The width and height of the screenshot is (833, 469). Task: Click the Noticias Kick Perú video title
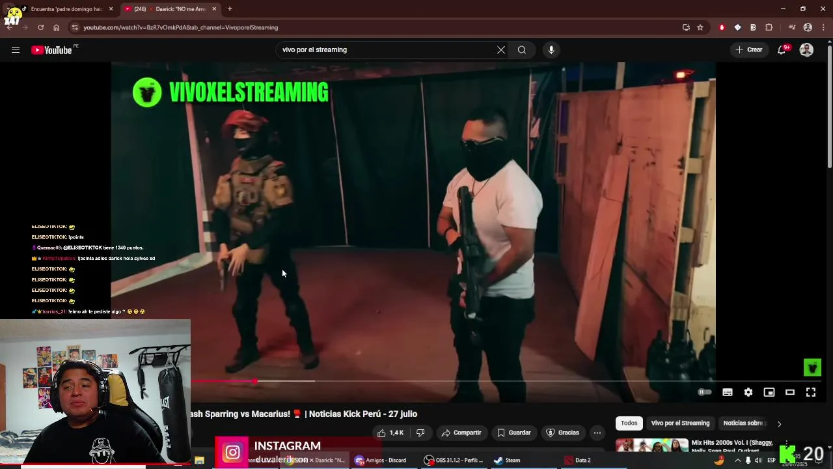304,414
